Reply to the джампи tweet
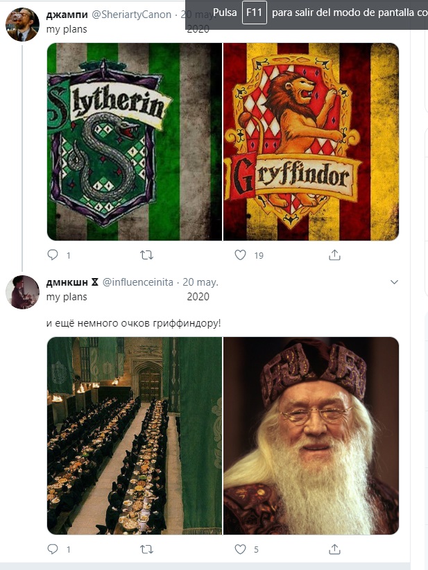 pyautogui.click(x=53, y=255)
